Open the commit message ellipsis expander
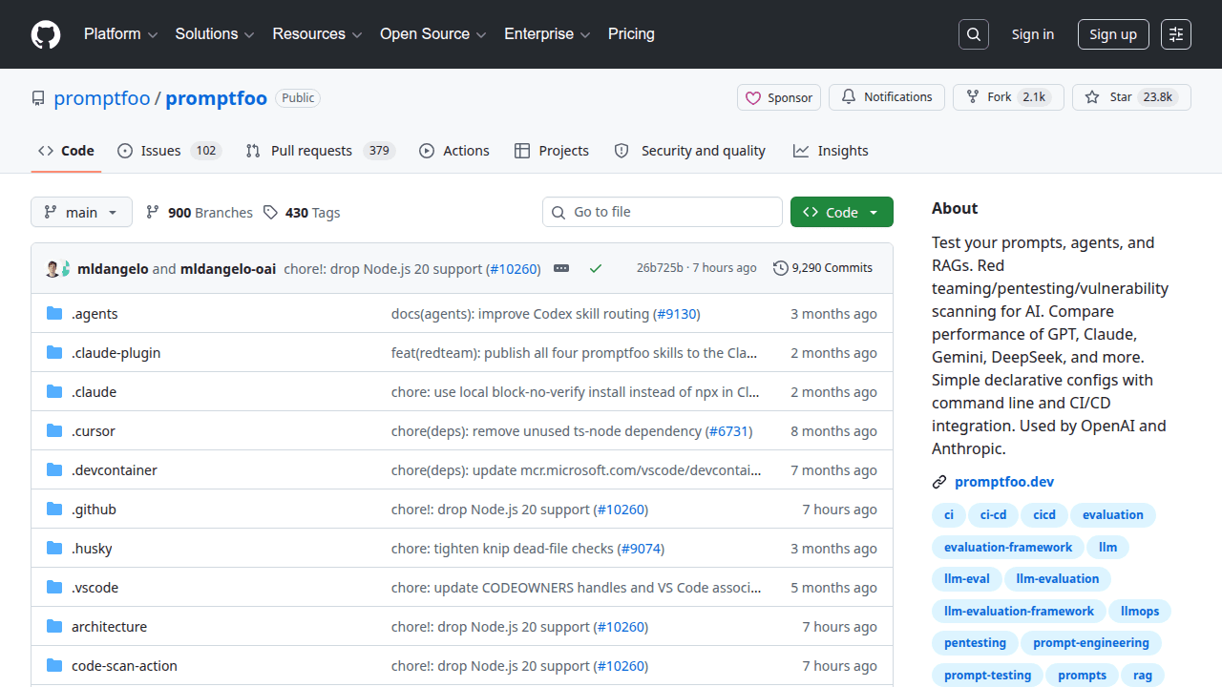1222x687 pixels. coord(561,268)
